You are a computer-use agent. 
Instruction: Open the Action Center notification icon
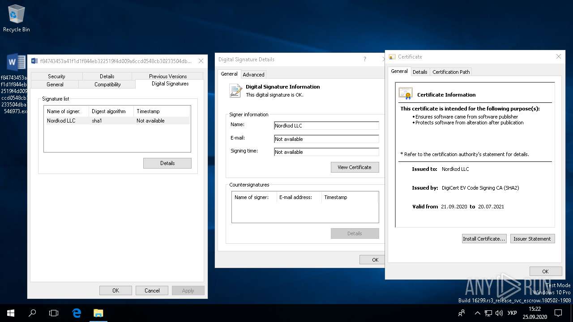(x=558, y=313)
